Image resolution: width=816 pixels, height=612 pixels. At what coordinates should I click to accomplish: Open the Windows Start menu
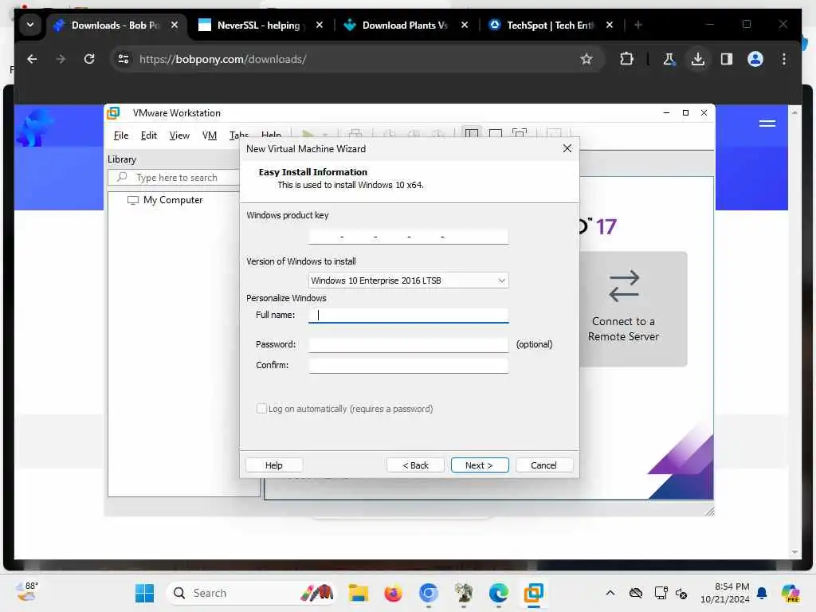pyautogui.click(x=144, y=593)
